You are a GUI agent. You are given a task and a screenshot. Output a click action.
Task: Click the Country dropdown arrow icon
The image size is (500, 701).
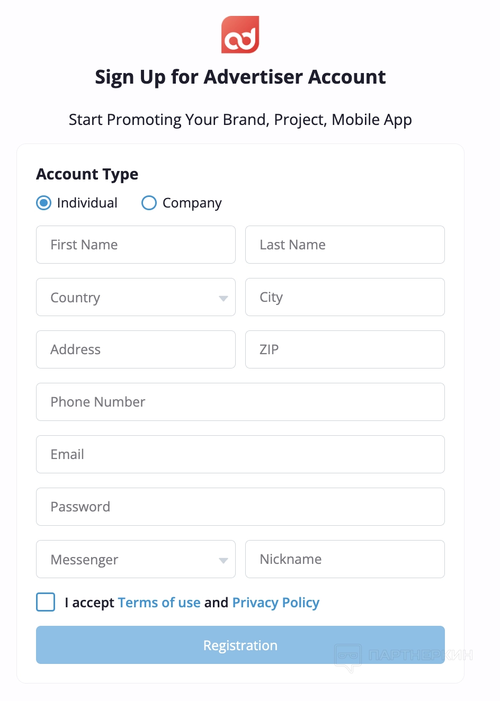click(224, 299)
